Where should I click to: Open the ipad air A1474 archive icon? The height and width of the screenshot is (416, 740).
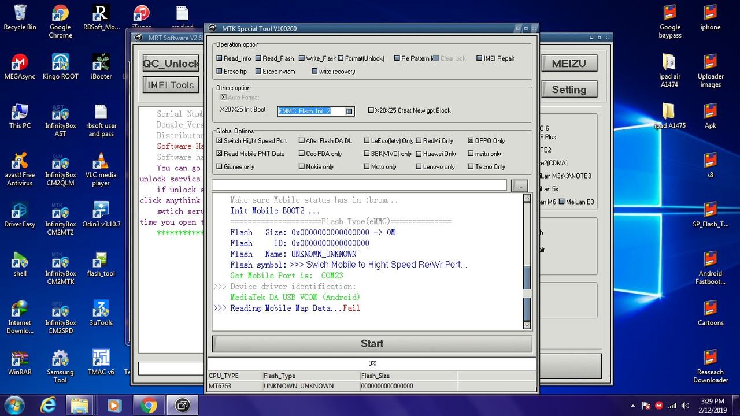click(669, 70)
